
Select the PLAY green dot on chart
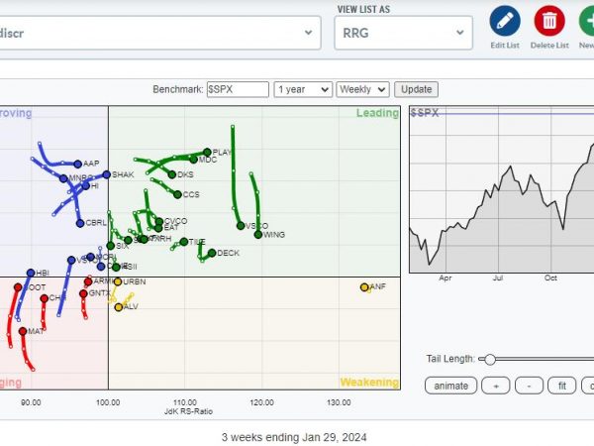pyautogui.click(x=207, y=152)
